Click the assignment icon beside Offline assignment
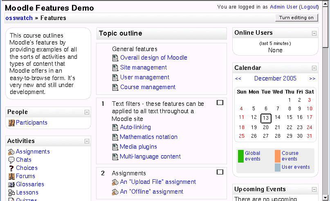330x201 pixels. click(x=115, y=192)
